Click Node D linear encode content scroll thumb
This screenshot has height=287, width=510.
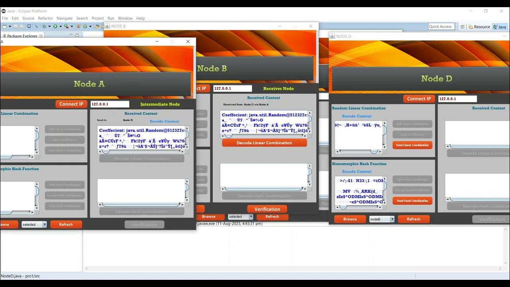(x=374, y=151)
